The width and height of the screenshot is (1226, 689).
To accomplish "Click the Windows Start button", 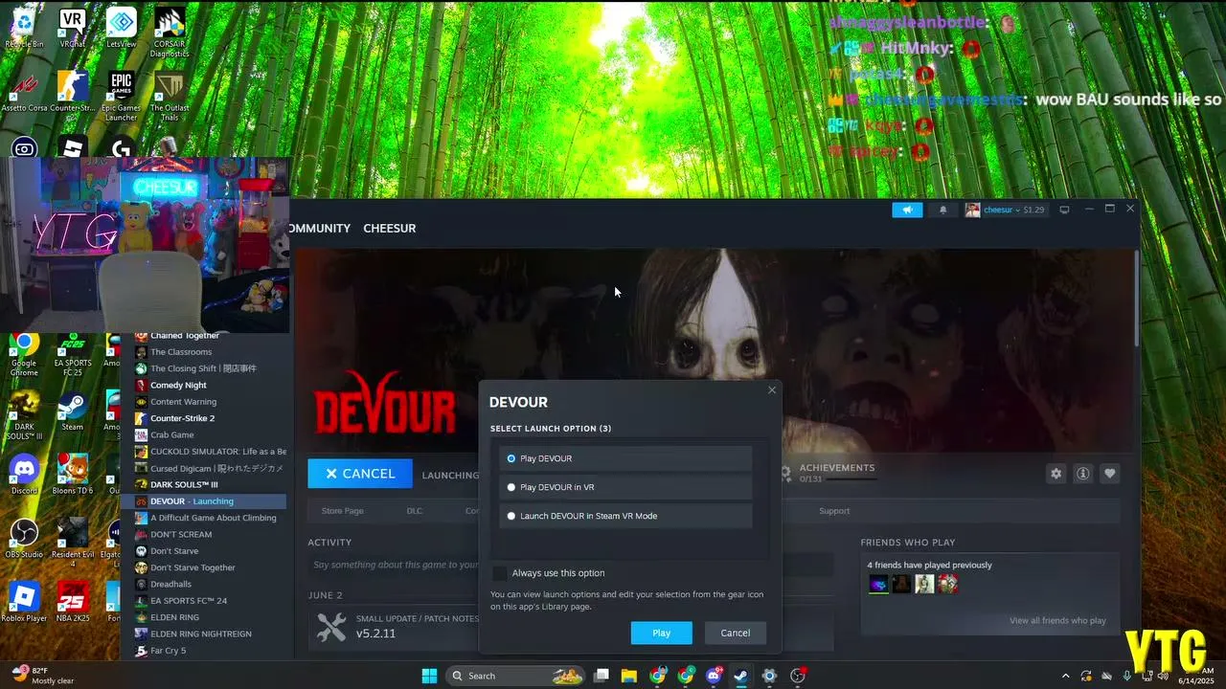I will 429,676.
